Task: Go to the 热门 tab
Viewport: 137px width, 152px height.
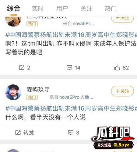Action: tap(111, 9)
